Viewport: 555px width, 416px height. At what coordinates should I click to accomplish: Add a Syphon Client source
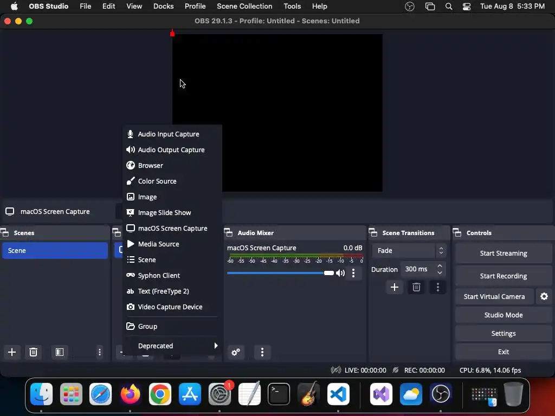click(172, 275)
